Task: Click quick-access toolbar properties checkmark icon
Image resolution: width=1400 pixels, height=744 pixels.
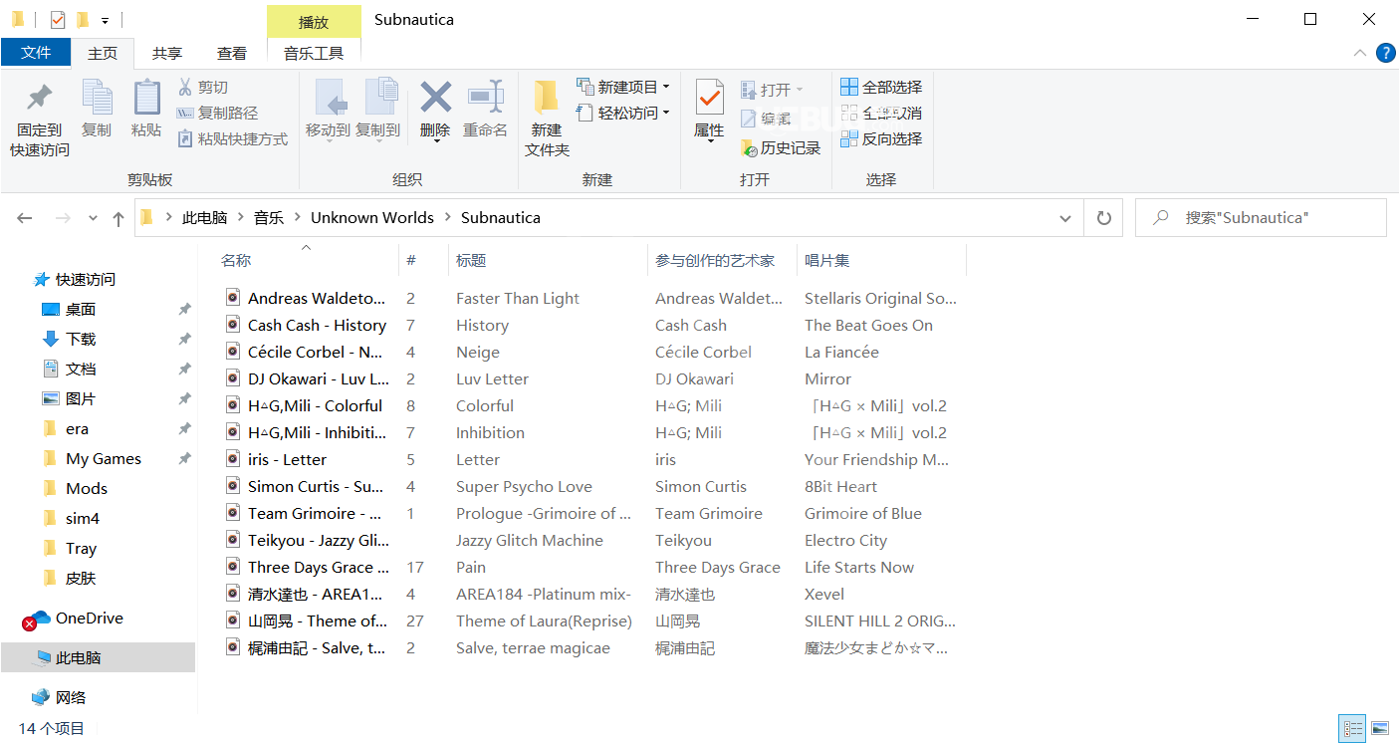Action: click(57, 19)
